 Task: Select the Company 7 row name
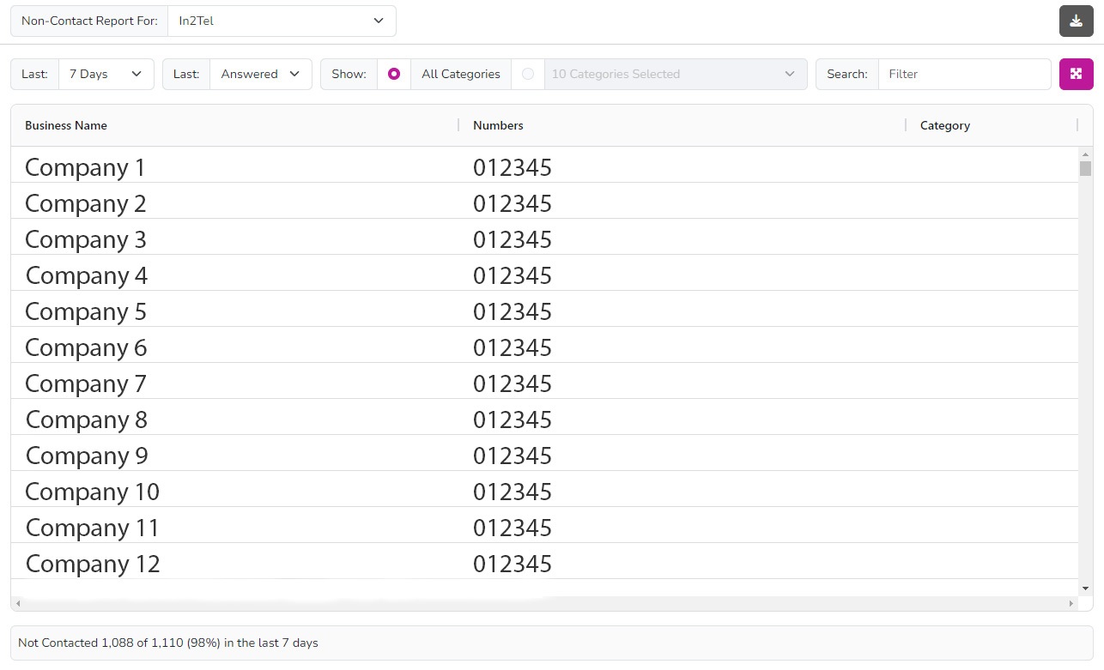86,384
